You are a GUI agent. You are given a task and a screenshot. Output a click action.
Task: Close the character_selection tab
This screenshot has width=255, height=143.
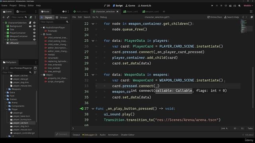pos(118,12)
